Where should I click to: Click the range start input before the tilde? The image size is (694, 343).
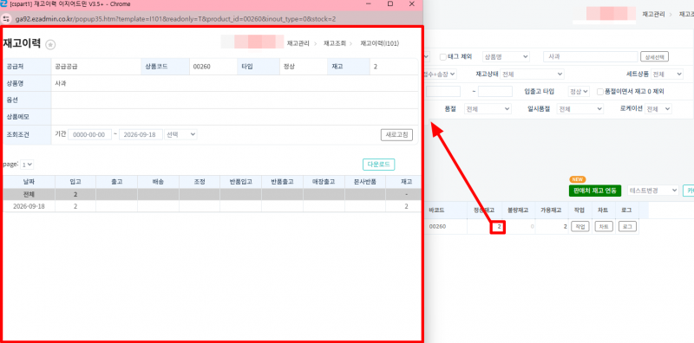[443, 92]
